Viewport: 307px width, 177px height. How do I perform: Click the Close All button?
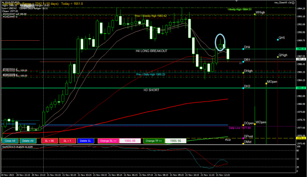[10, 141]
